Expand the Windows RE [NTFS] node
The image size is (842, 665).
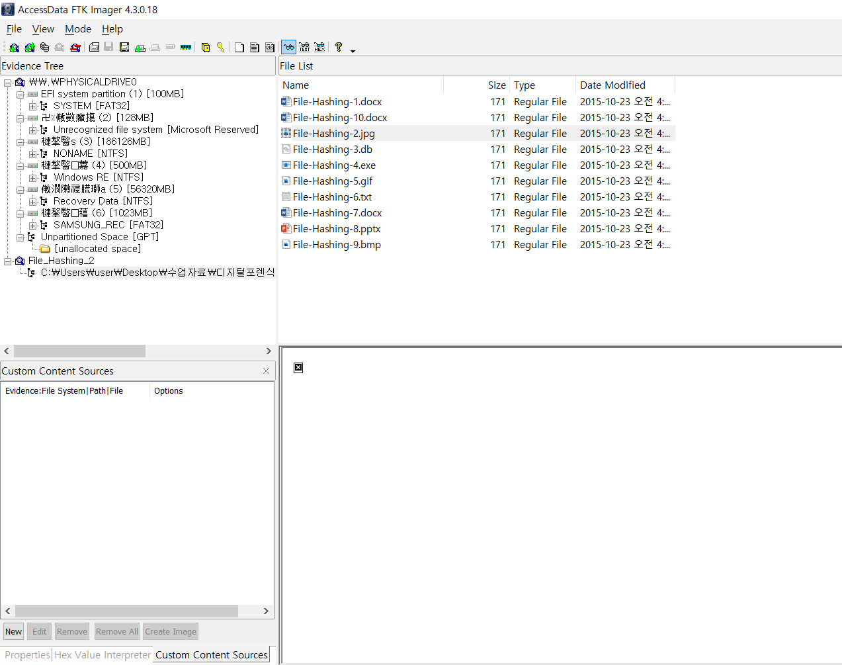click(32, 178)
